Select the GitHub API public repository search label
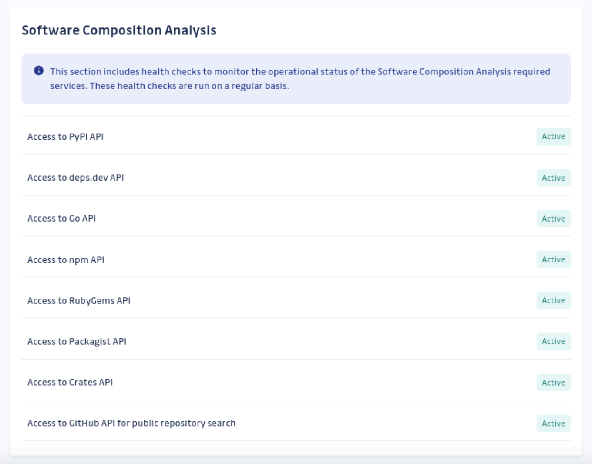This screenshot has height=464, width=592. pos(131,423)
